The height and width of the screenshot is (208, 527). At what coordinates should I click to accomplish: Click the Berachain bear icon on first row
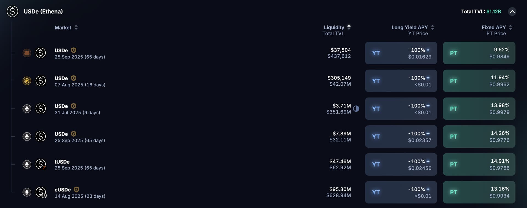(x=27, y=53)
